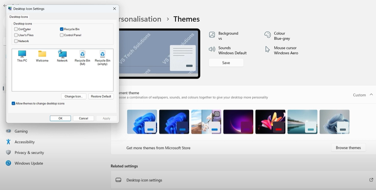
Task: Select the Windows dark bloom theme thumbnail
Action: pyautogui.click(x=174, y=122)
